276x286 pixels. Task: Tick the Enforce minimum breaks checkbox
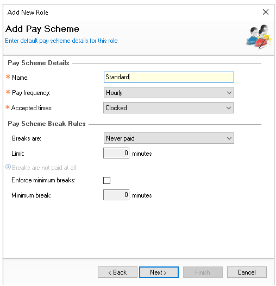pyautogui.click(x=106, y=180)
